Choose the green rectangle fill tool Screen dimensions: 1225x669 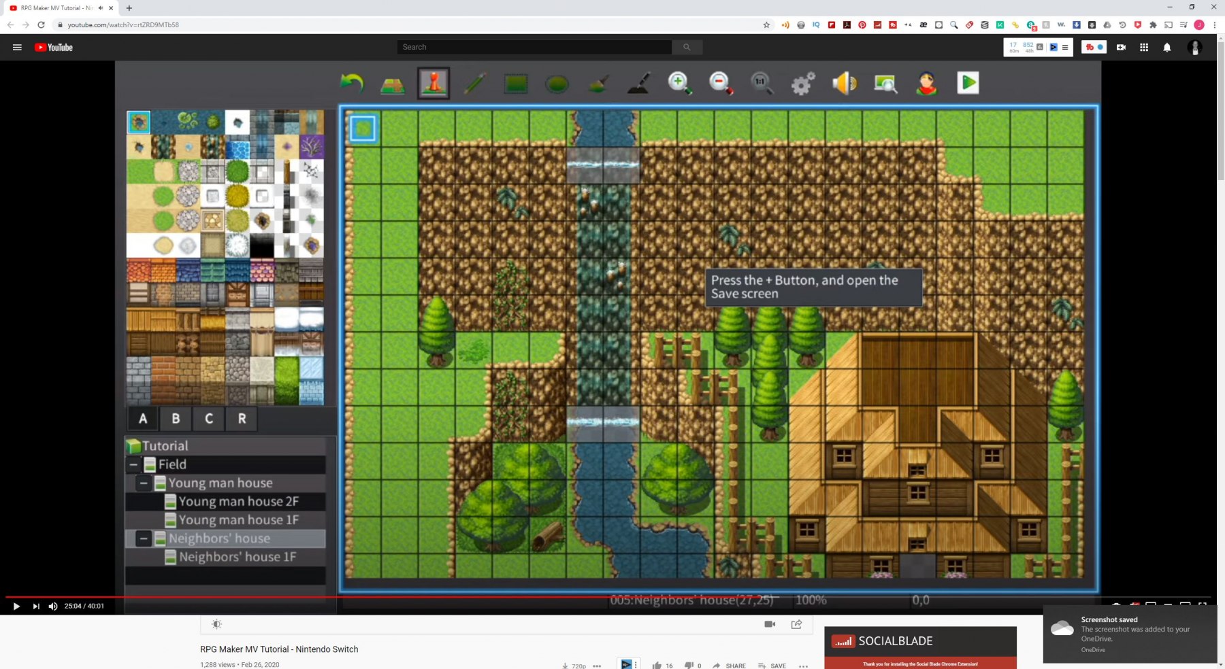(x=516, y=84)
